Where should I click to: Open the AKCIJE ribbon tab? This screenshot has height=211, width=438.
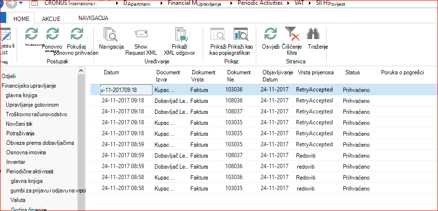51,19
